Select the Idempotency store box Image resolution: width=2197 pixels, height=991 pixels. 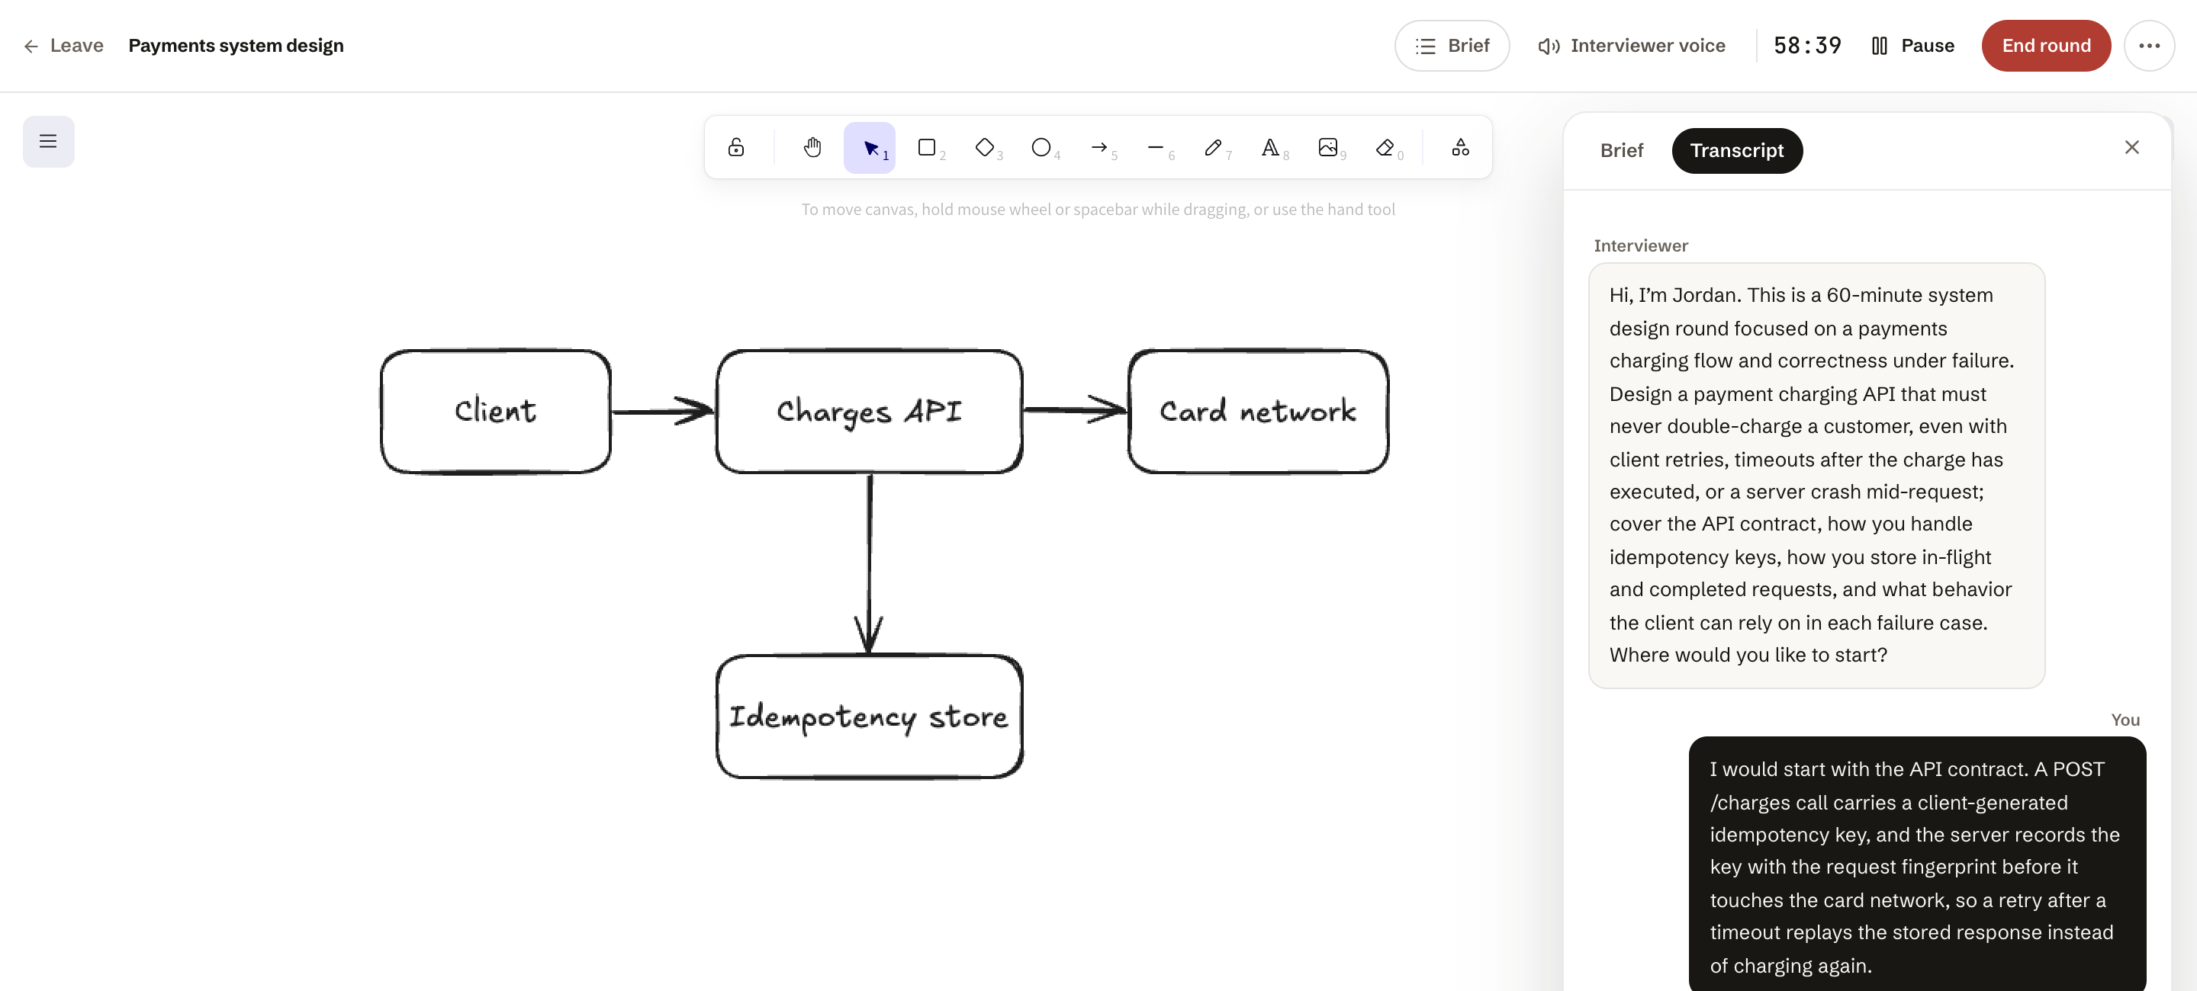coord(869,717)
